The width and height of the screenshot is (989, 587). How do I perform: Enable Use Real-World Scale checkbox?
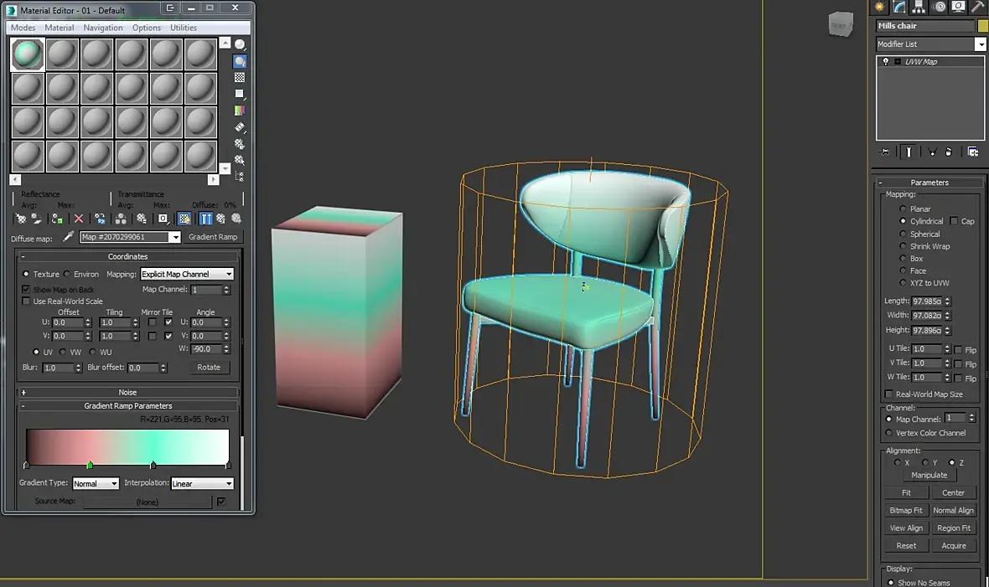(26, 301)
